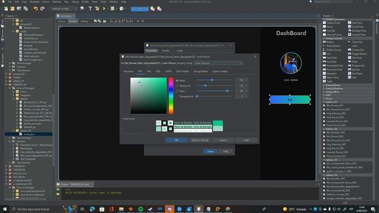This screenshot has width=379, height=213.
Task: Click the Matiz numeric value field
Action: pos(240,80)
